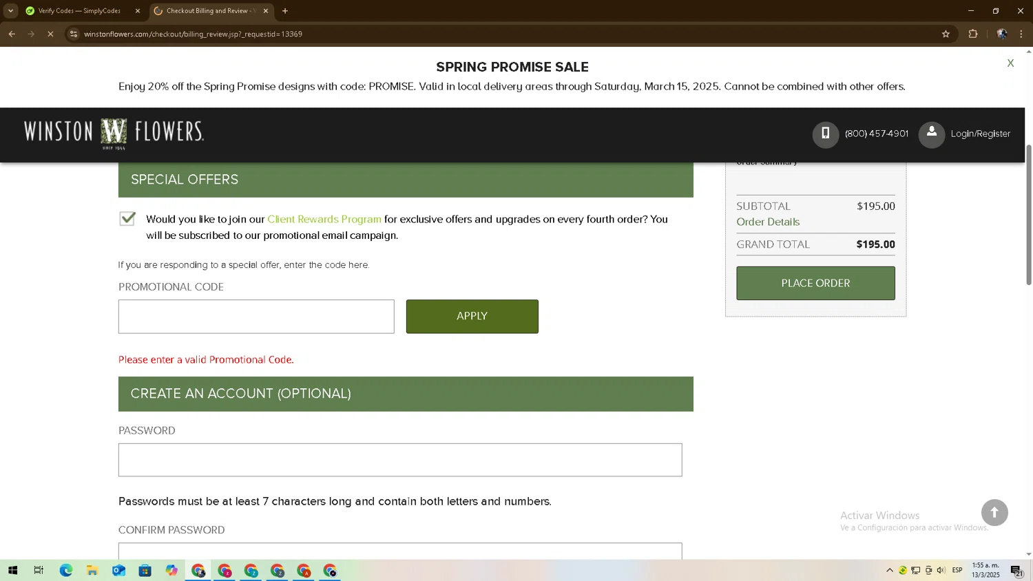
Task: Click the (800) 457-4901 phone number
Action: tap(877, 134)
